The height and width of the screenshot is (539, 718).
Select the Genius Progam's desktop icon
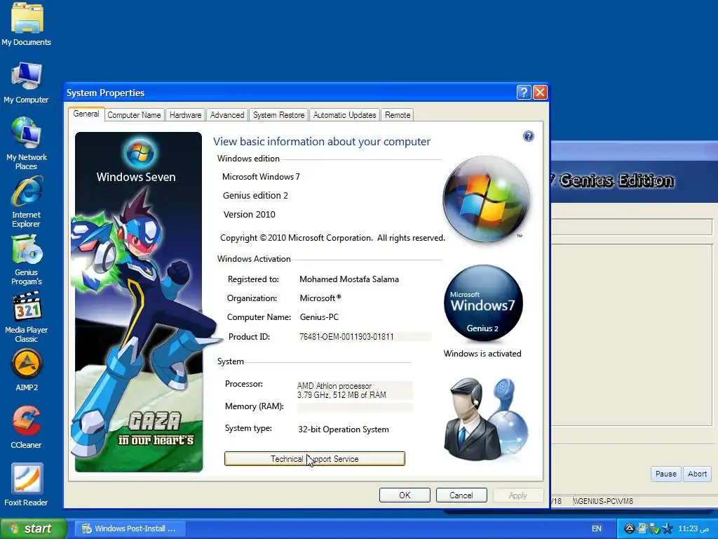click(x=27, y=260)
